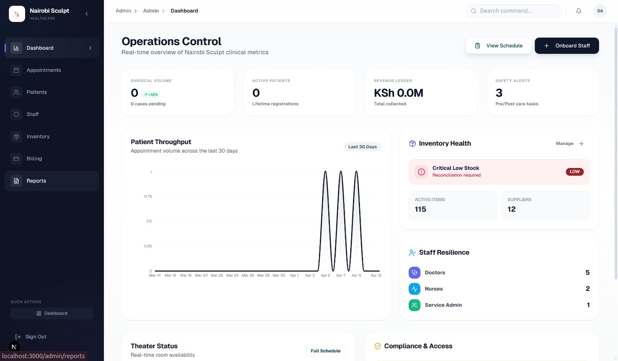Image resolution: width=618 pixels, height=361 pixels.
Task: Click the Admin breadcrumb
Action: (x=123, y=11)
